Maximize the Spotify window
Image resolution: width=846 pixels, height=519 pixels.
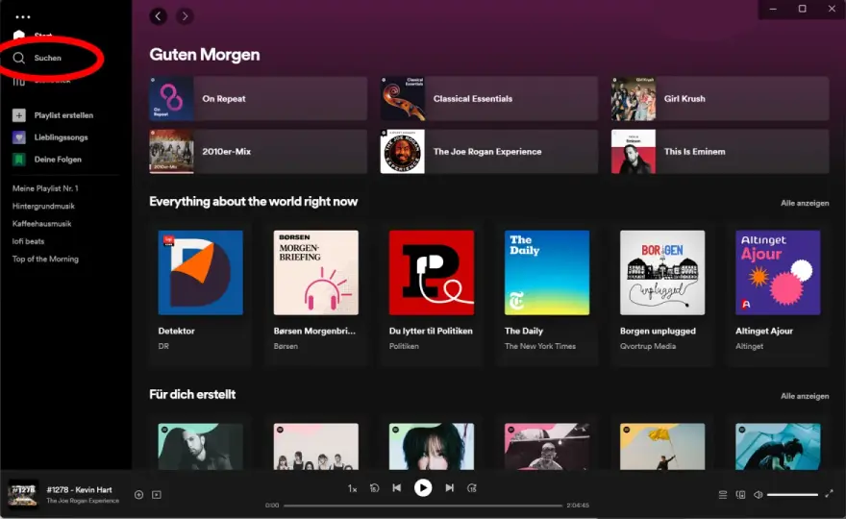coord(803,9)
